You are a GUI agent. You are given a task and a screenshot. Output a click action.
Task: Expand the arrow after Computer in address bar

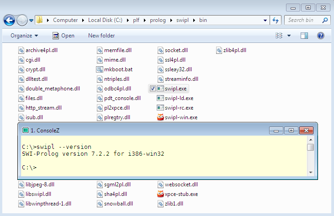coord(83,20)
